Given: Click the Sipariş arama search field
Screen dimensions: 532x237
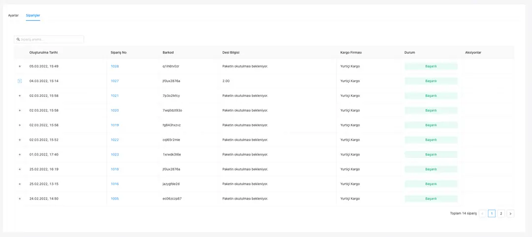Looking at the screenshot, I should tap(51, 39).
